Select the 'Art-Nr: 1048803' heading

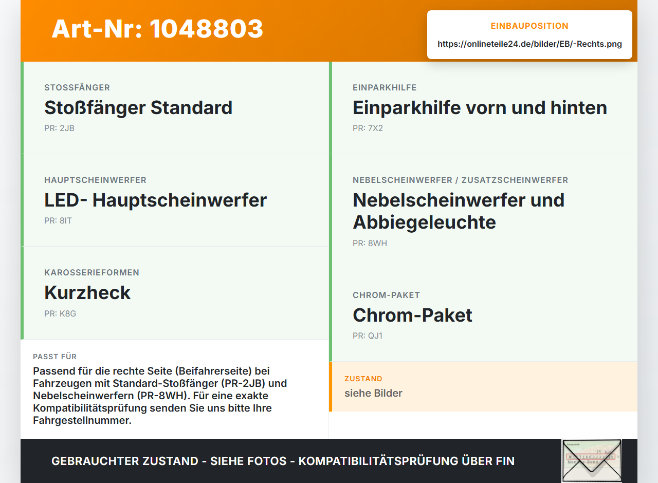click(x=157, y=29)
